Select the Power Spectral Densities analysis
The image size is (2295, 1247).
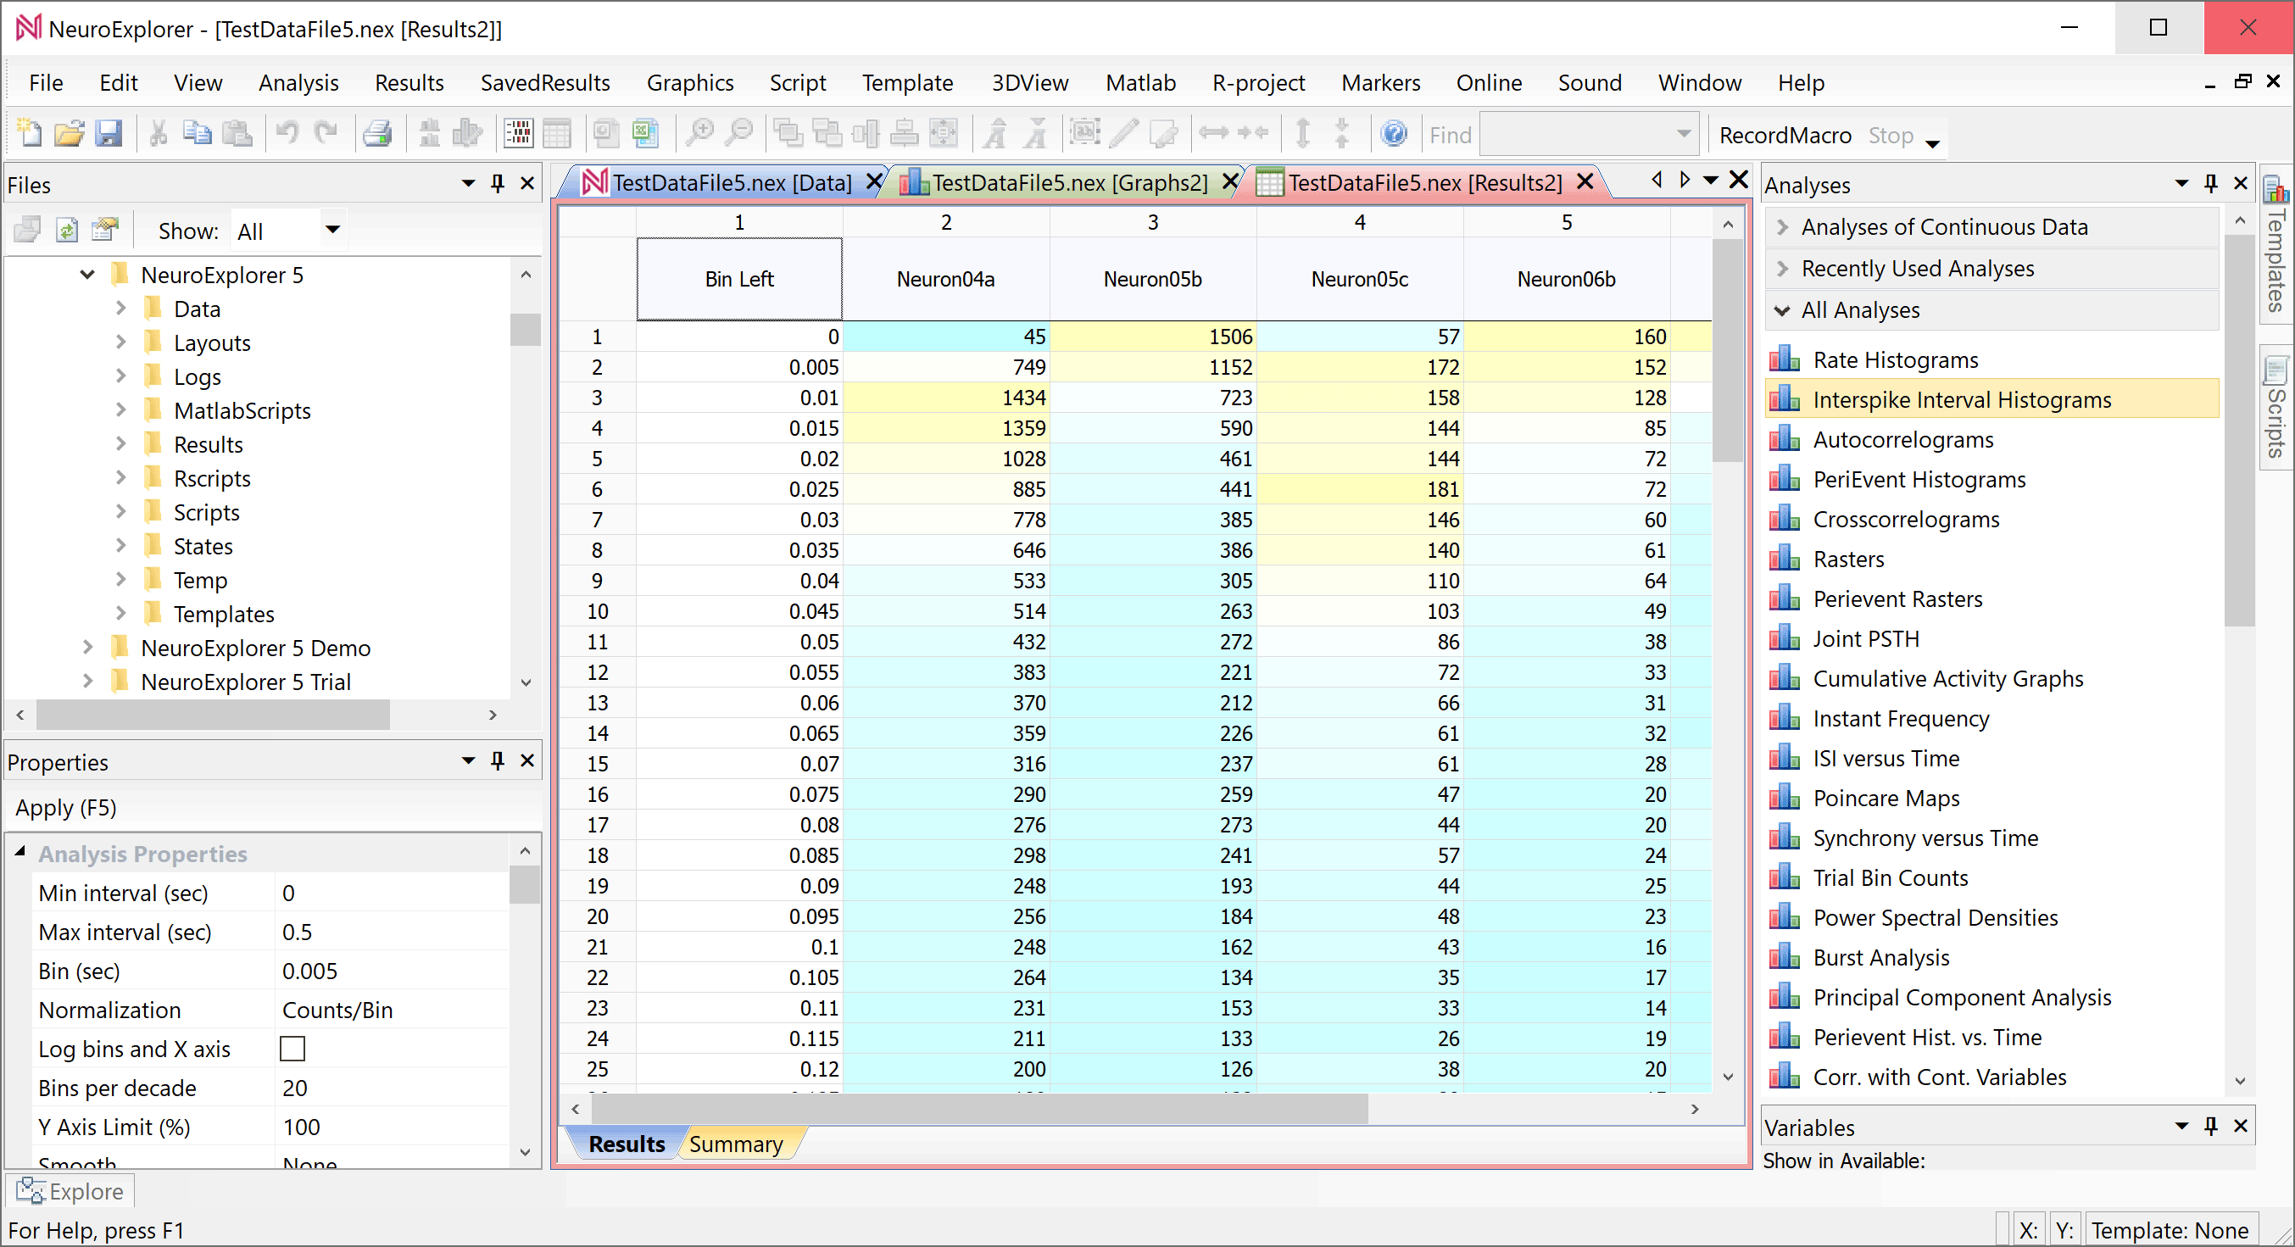(1935, 918)
